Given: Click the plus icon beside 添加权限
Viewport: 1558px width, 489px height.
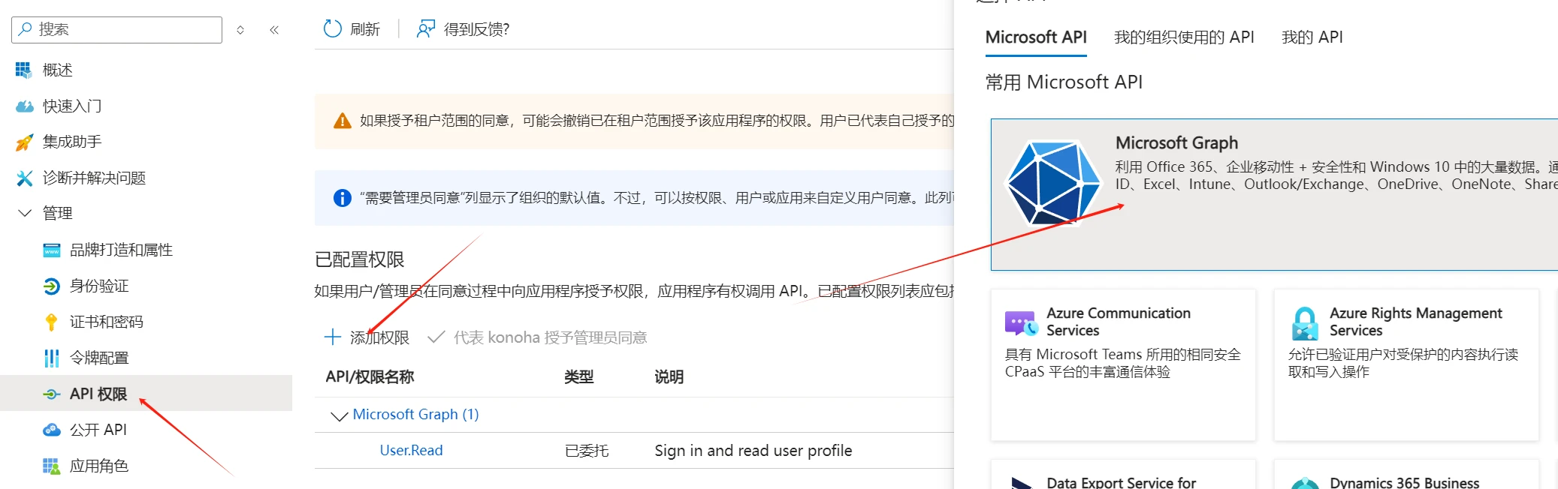Looking at the screenshot, I should point(332,337).
